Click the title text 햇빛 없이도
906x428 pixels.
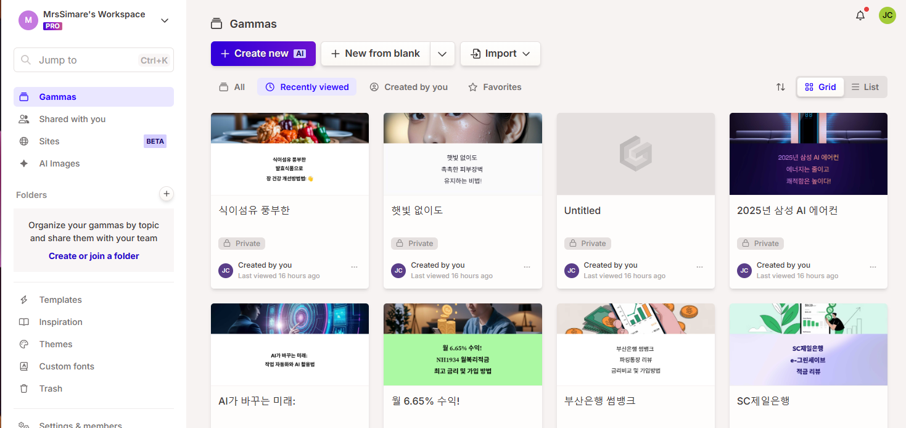coord(417,210)
